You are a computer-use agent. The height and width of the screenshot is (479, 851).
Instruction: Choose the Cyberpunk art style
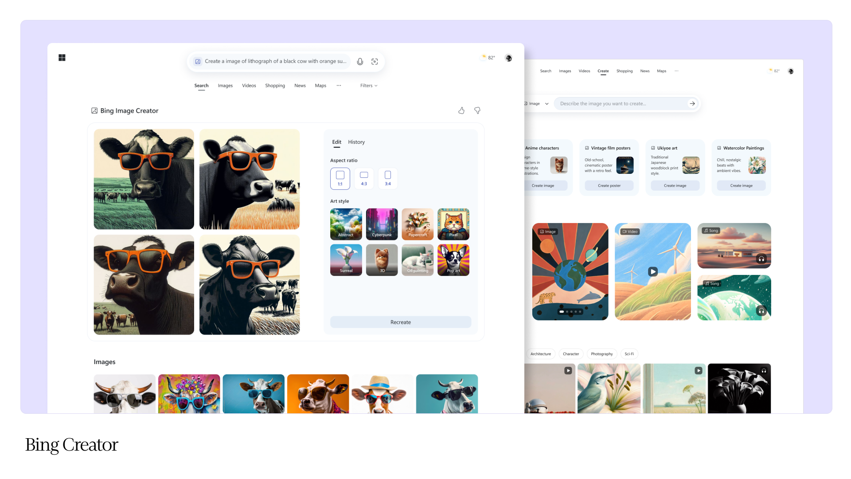click(x=382, y=224)
